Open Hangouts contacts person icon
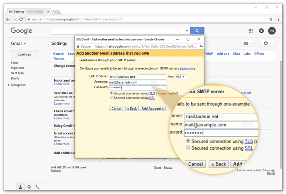The width and height of the screenshot is (286, 194). pos(20,187)
